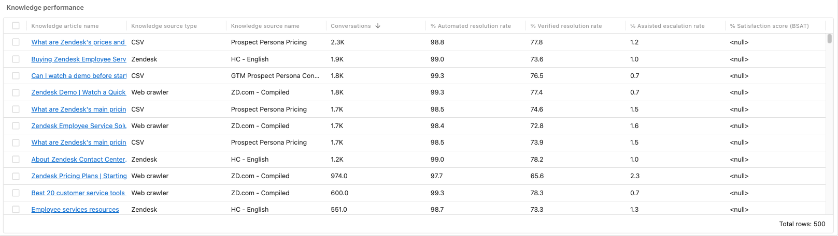This screenshot has height=236, width=838.
Task: Tick the Employee services resources row checkbox
Action: [x=16, y=210]
